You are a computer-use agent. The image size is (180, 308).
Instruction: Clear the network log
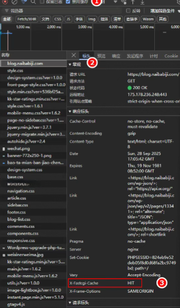tap(14, 2)
